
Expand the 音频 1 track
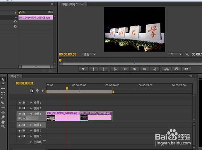(x=31, y=125)
